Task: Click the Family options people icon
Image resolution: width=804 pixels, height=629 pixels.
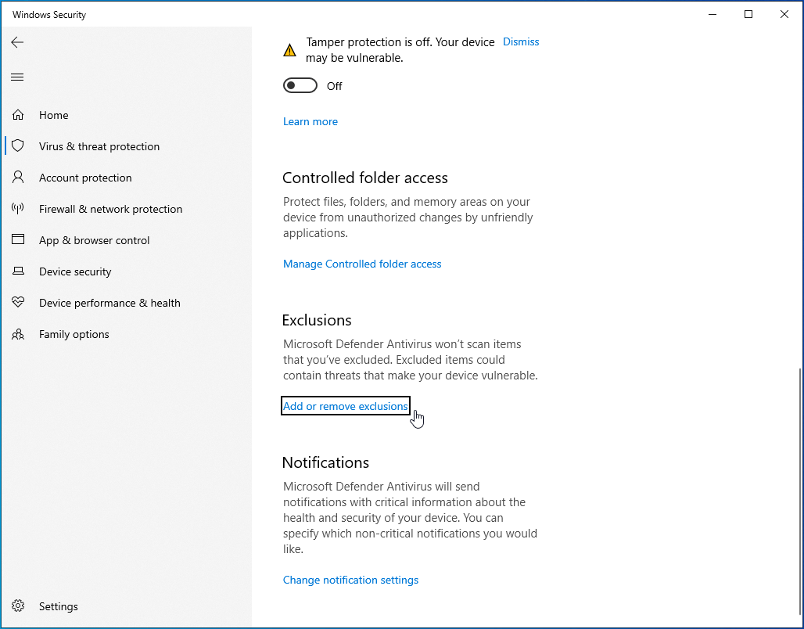Action: (x=18, y=335)
